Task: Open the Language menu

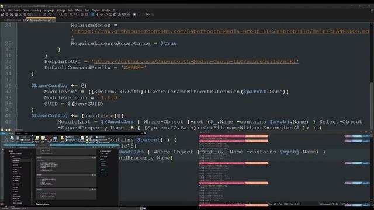Action: [49, 10]
